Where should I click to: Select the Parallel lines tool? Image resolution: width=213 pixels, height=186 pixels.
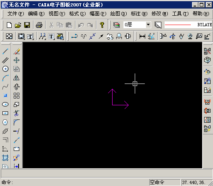5,60
